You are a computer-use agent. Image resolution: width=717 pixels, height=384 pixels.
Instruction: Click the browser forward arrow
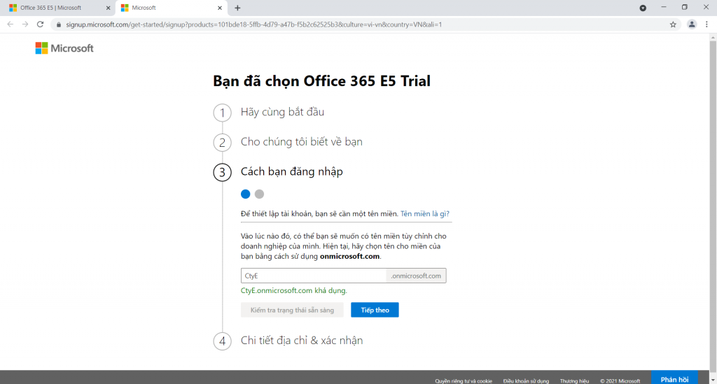(x=25, y=24)
